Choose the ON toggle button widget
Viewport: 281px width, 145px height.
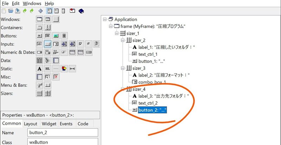coord(47,36)
